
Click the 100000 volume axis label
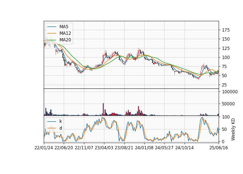230,92
